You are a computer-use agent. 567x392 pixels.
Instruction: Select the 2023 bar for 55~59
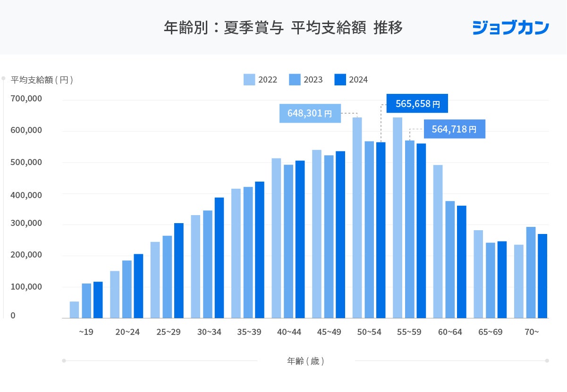coord(410,229)
